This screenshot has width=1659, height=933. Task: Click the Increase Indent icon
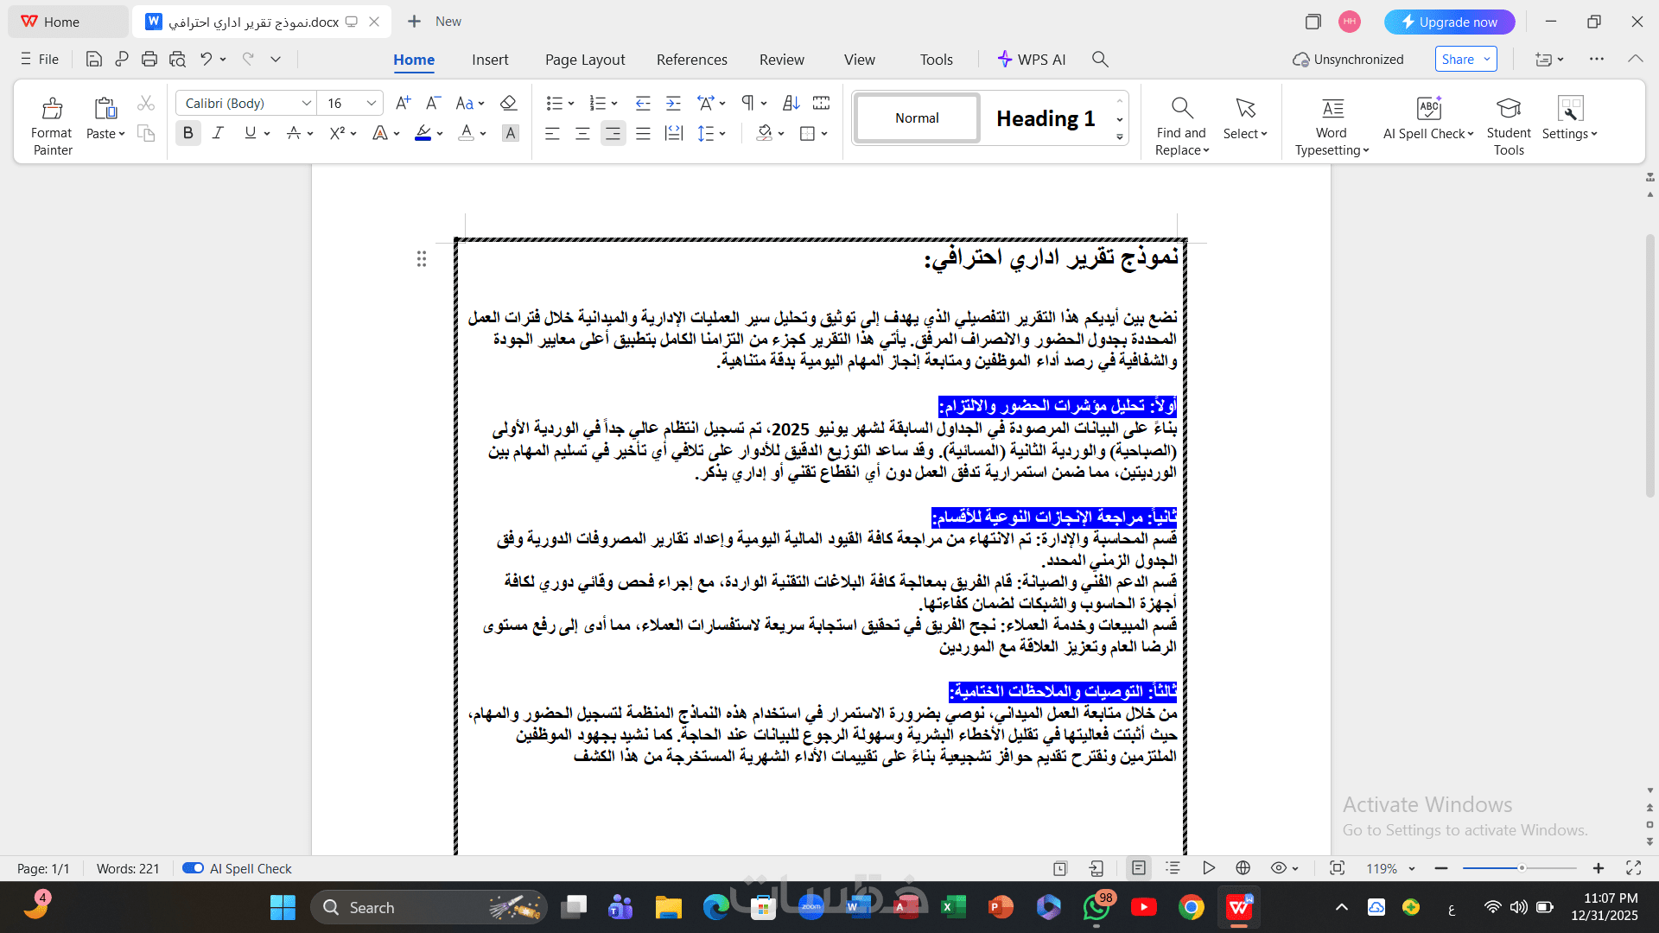click(x=673, y=104)
